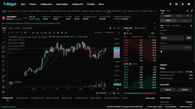Expand the TSLAUSDT pair selector arrow

[23, 18]
